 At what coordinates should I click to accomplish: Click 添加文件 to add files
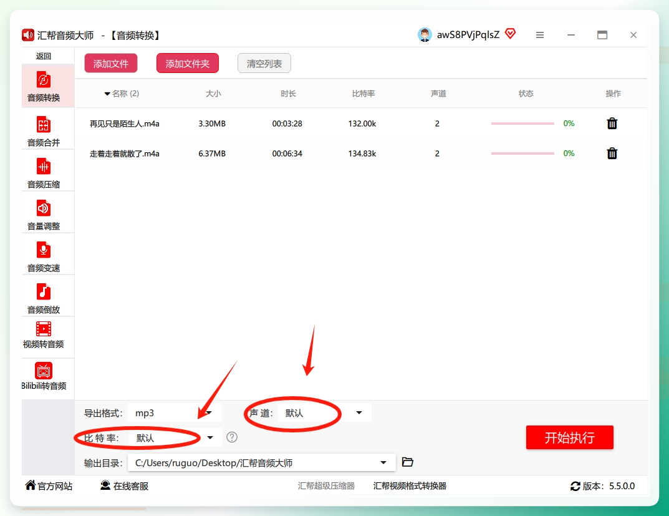[x=111, y=63]
